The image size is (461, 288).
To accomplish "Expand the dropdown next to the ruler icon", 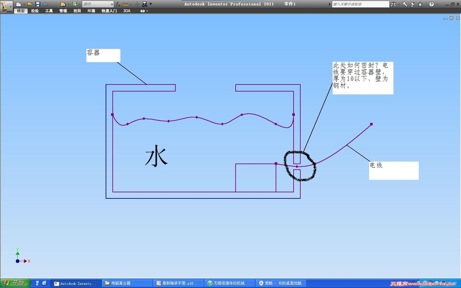I will 131,4.
